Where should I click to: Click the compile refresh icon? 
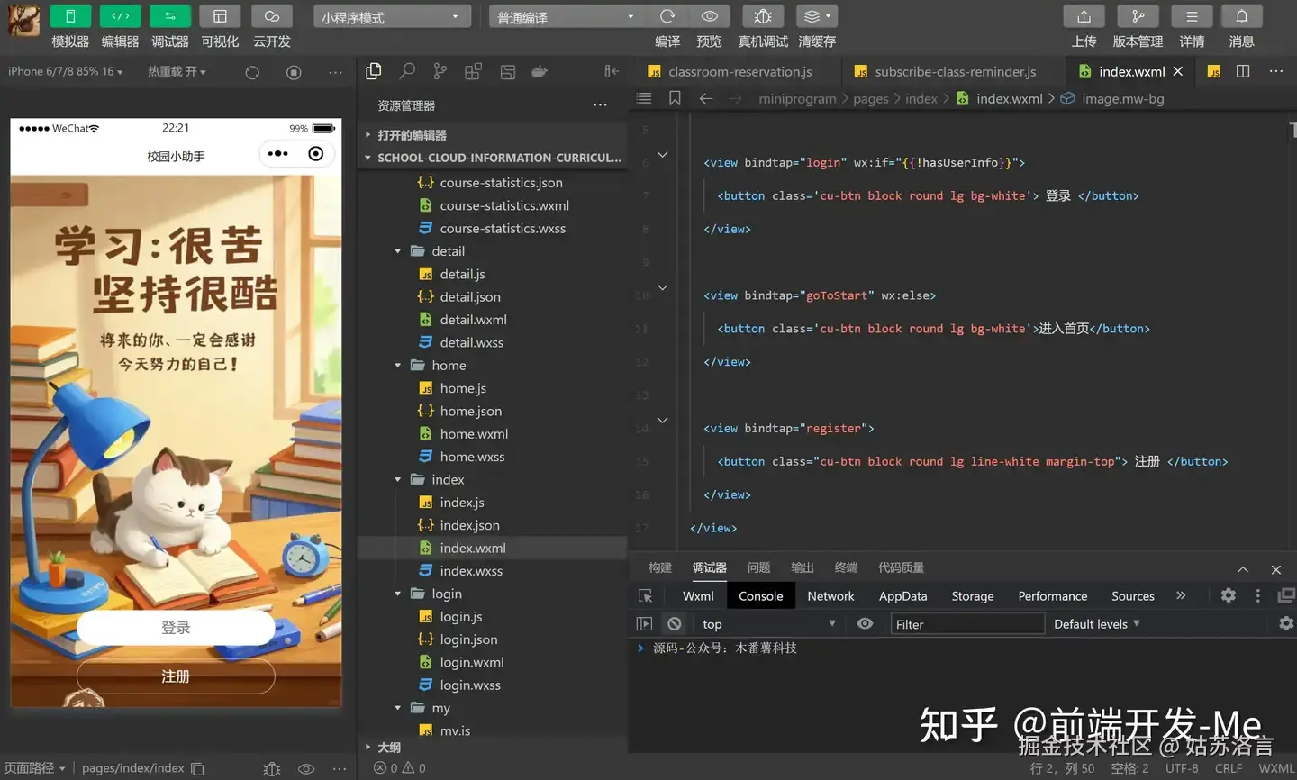pyautogui.click(x=667, y=16)
